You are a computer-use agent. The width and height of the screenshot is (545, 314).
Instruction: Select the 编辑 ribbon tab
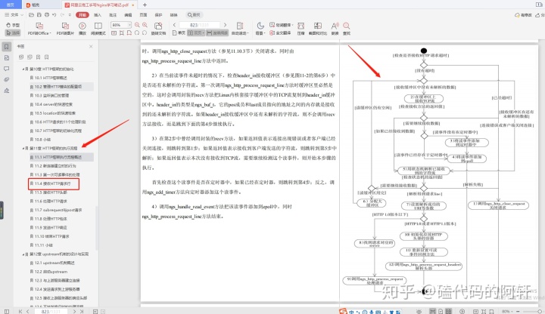tap(128, 15)
